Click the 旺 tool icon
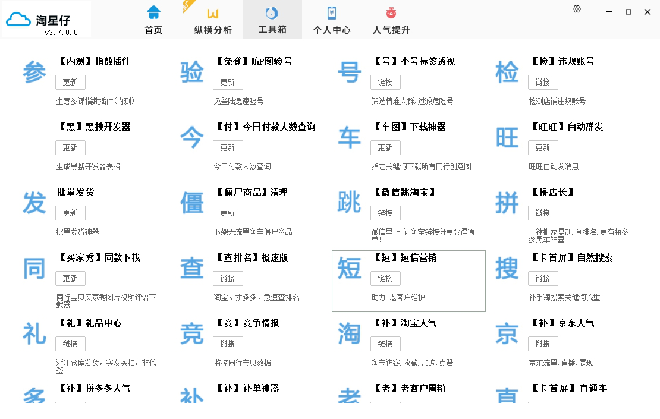Viewport: 660px width, 419px height. (507, 137)
